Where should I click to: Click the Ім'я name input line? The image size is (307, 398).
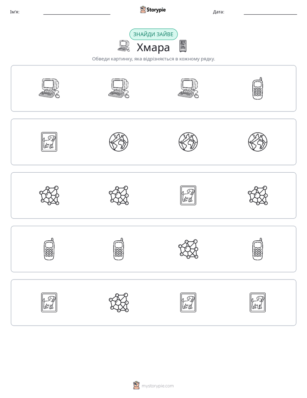(77, 12)
